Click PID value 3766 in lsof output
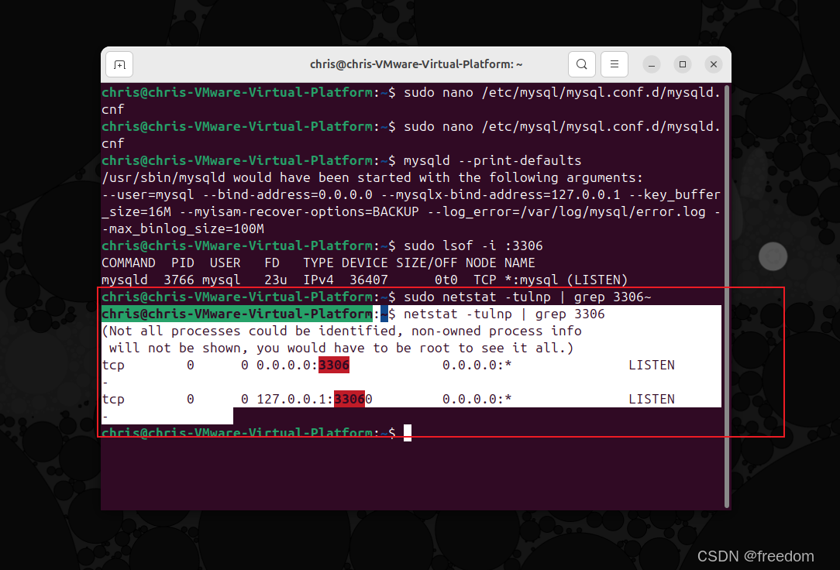840x570 pixels. coord(179,280)
